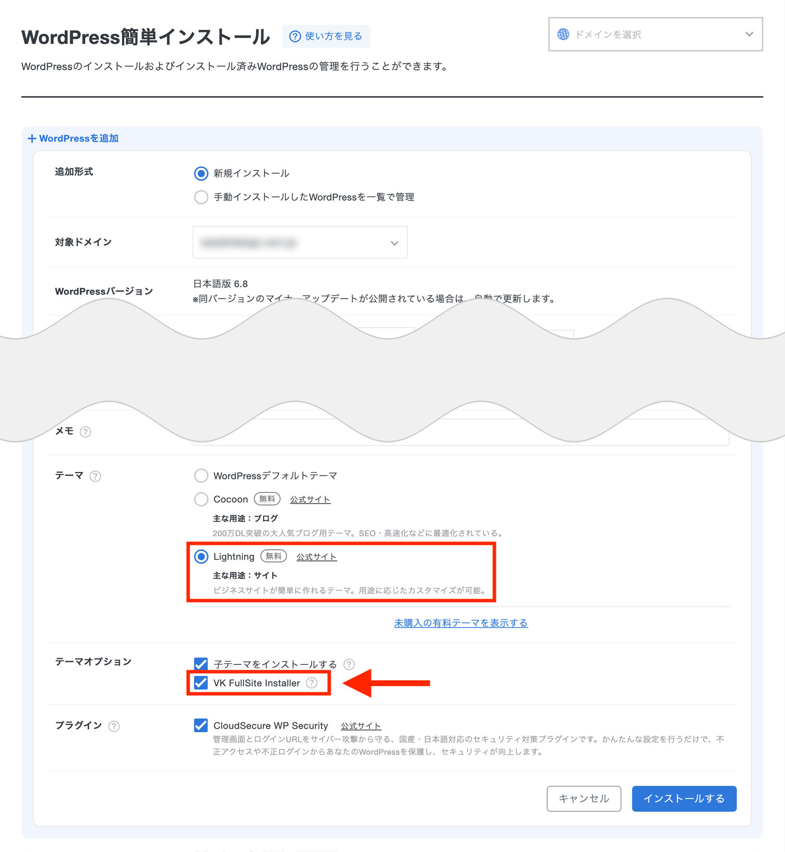Click the globe icon in the domain selector
This screenshot has height=852, width=785.
[x=563, y=34]
